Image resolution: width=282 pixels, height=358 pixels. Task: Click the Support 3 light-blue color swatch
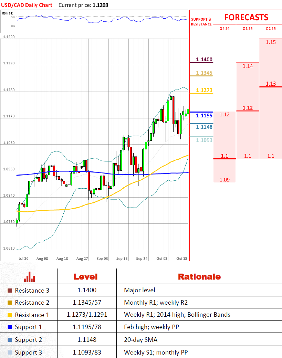(x=10, y=352)
